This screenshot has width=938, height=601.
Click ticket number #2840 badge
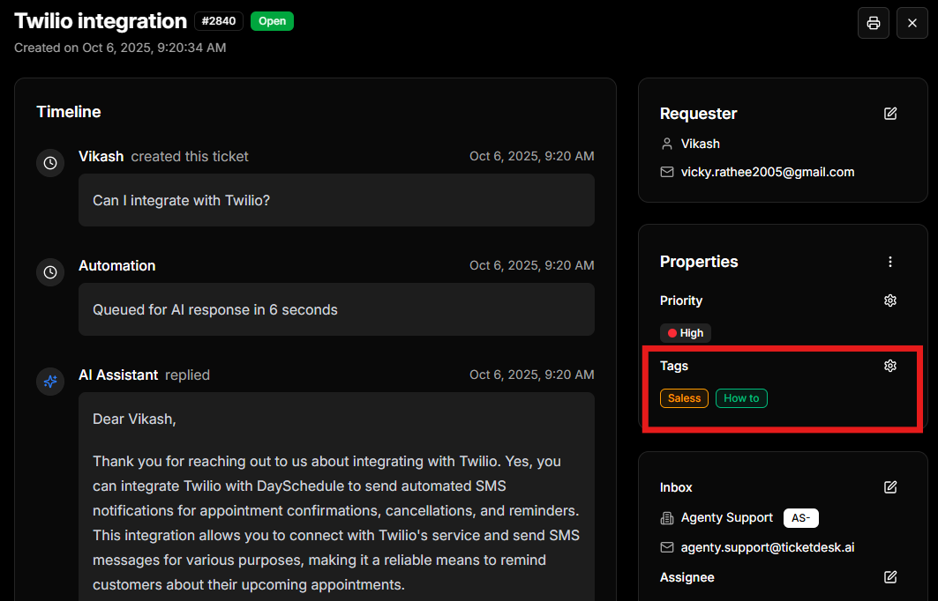point(219,21)
